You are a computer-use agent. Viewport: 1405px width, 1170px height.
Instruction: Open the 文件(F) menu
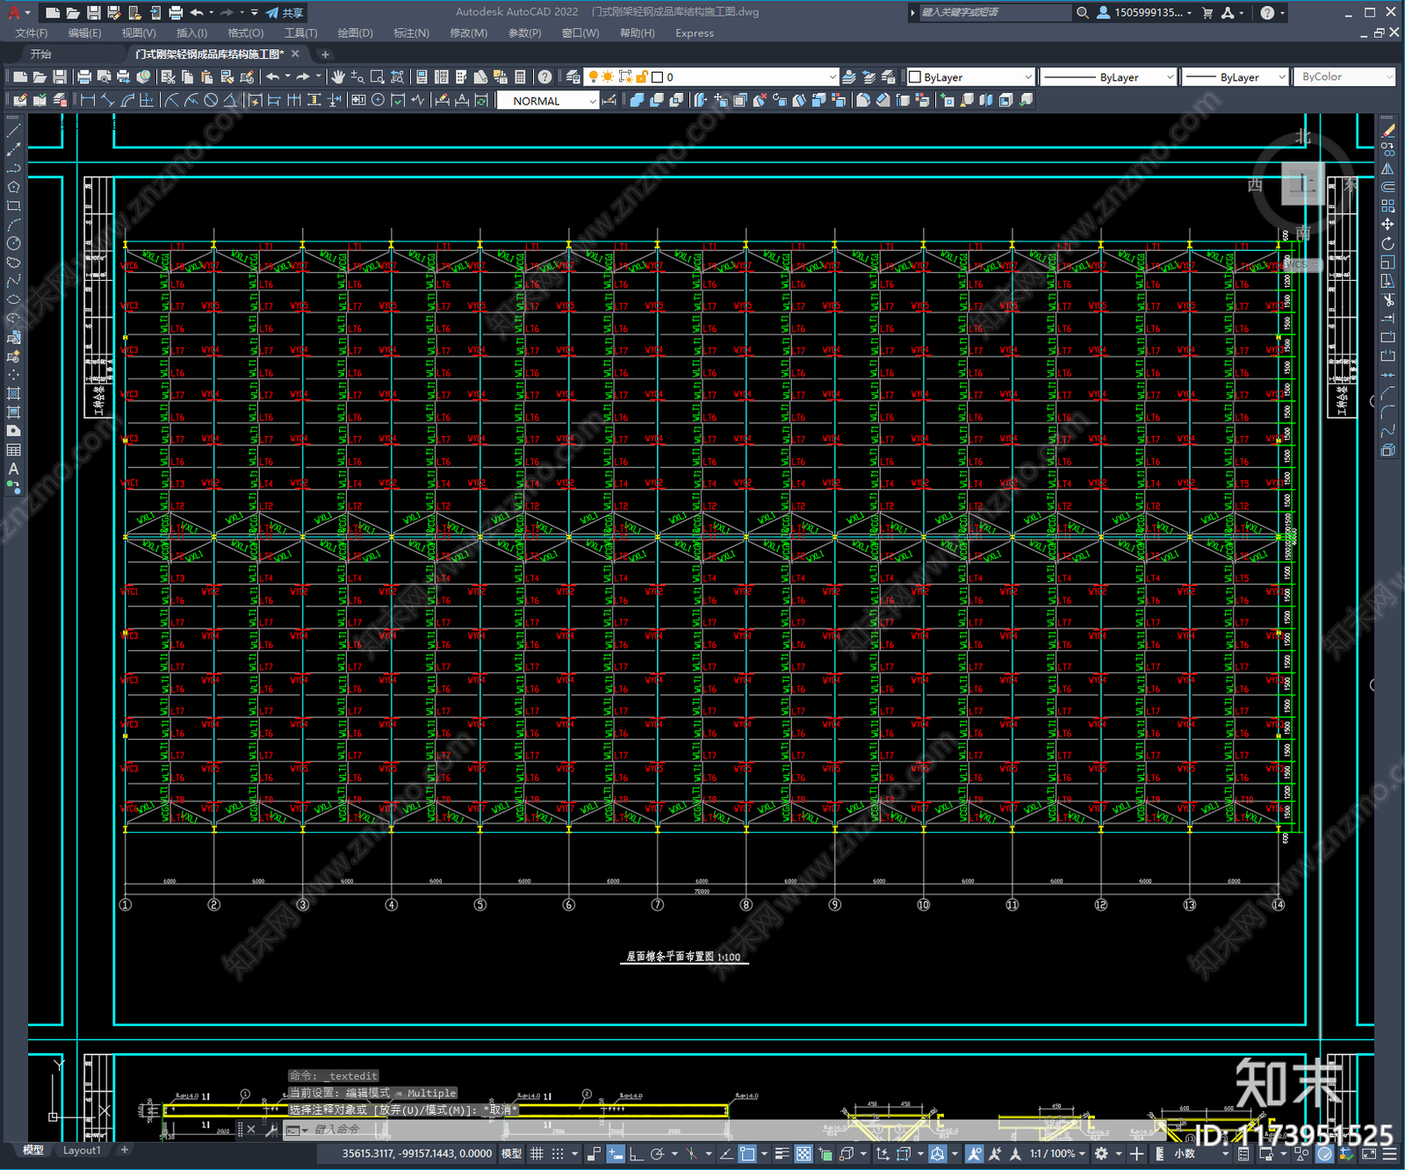point(32,33)
